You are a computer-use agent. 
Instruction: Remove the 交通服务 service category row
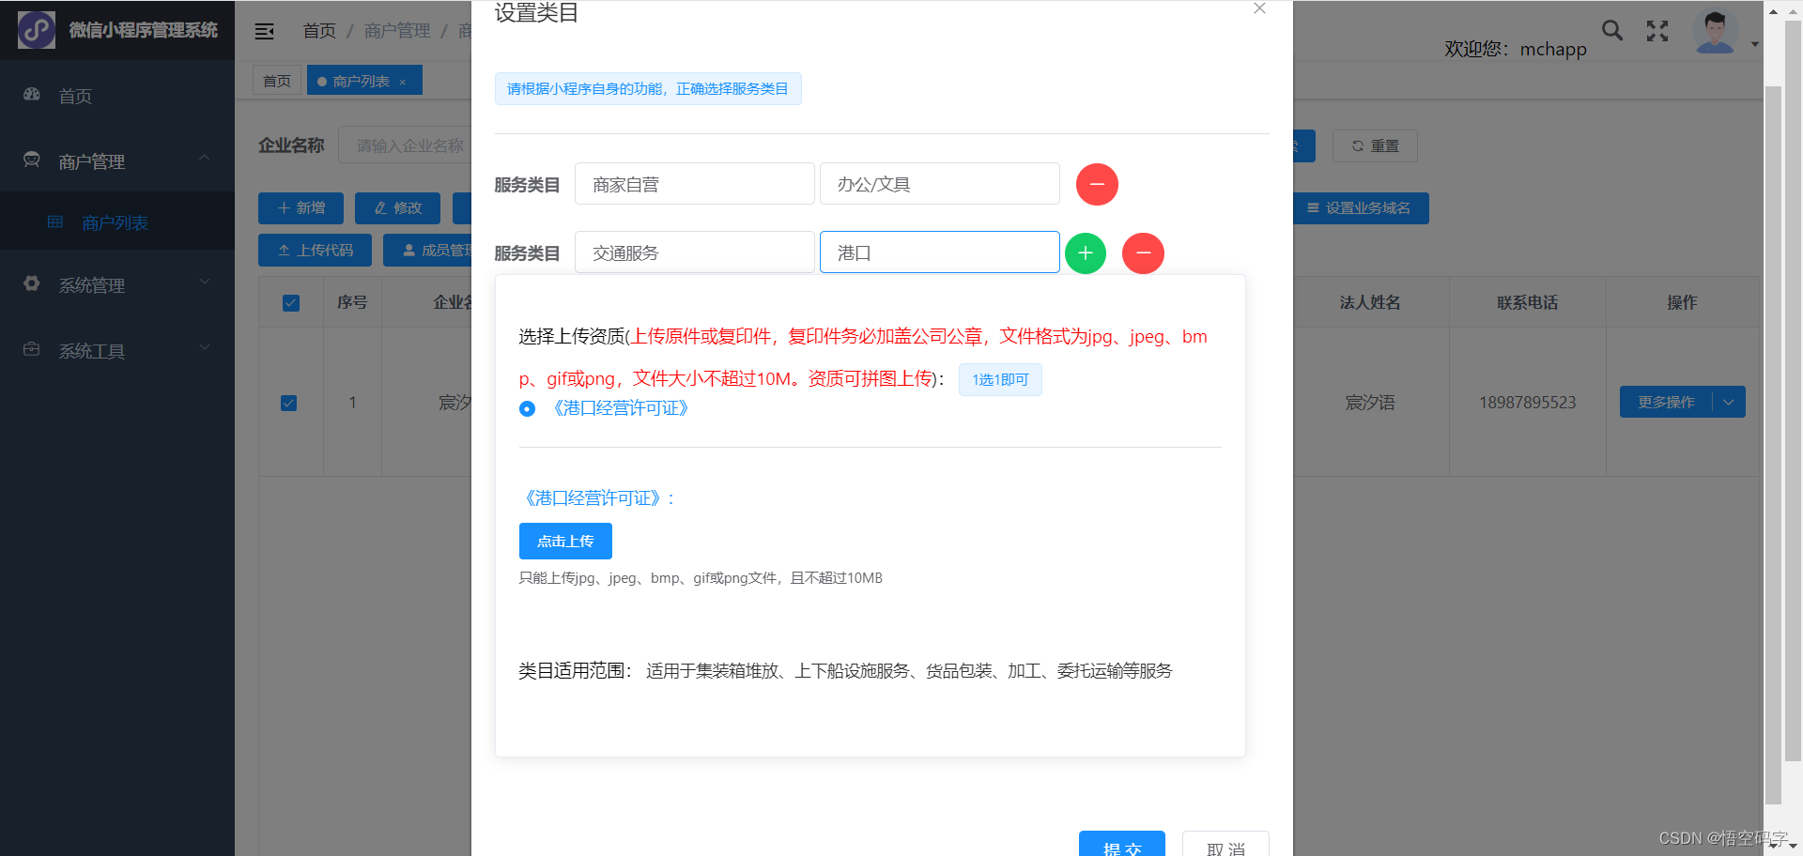(x=1143, y=253)
